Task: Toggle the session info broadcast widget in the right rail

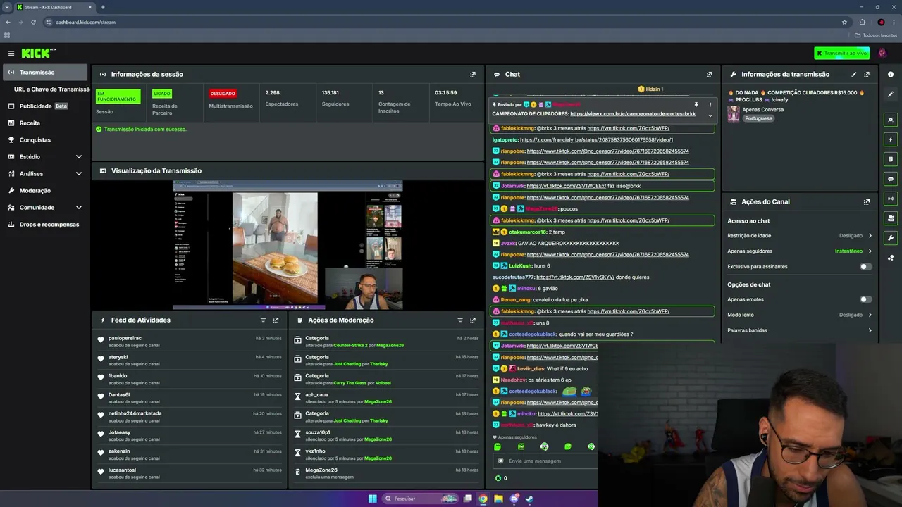Action: pyautogui.click(x=891, y=199)
